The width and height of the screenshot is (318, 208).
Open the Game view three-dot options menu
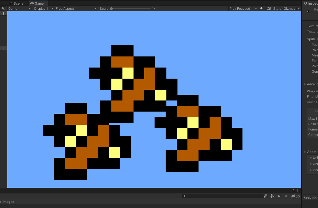(x=298, y=3)
